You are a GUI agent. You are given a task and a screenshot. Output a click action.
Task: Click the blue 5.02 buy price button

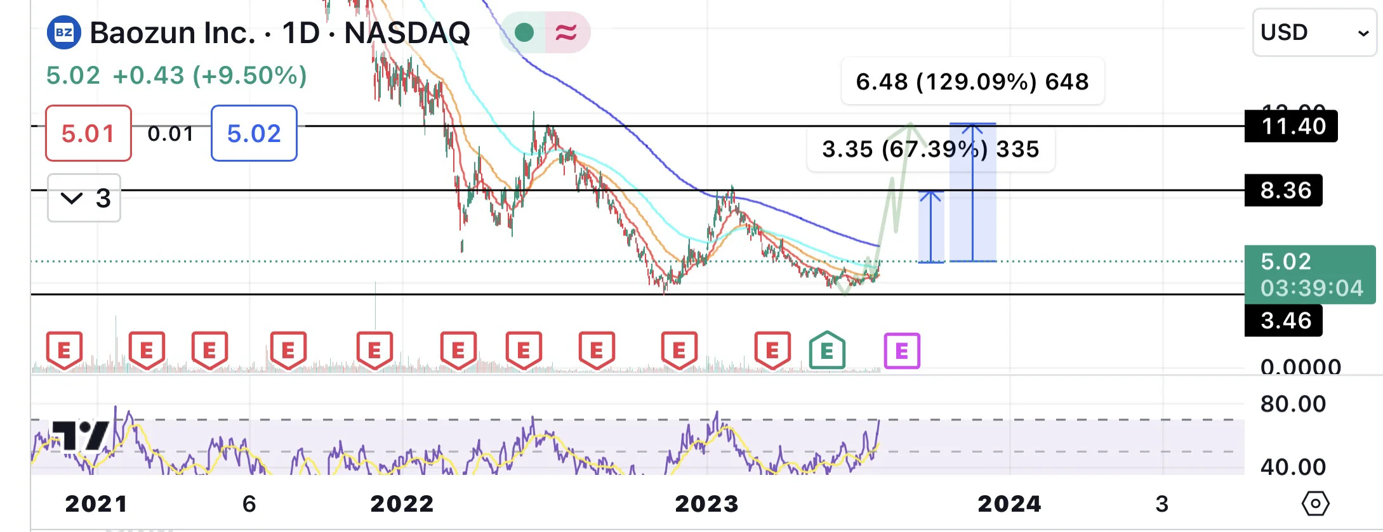(254, 133)
